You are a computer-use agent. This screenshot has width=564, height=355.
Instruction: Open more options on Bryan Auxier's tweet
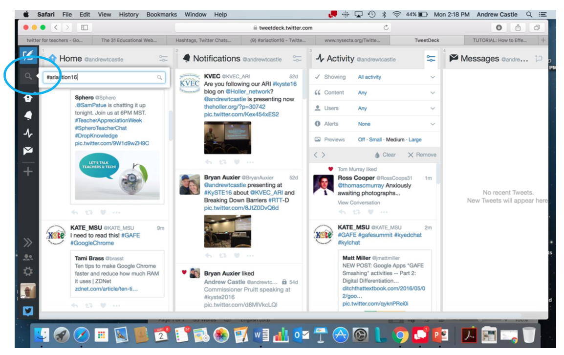[x=250, y=256]
